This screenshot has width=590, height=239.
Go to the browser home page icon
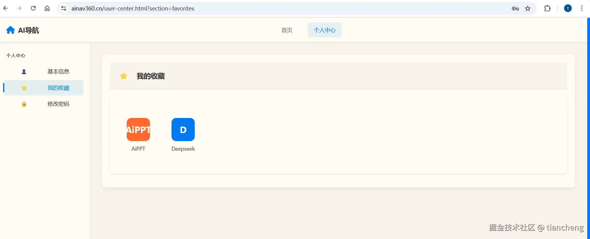click(47, 8)
